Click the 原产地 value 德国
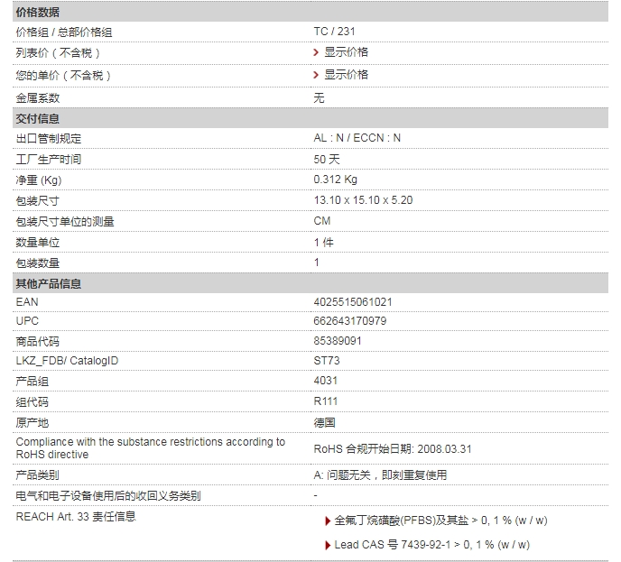This screenshot has height=562, width=621. pos(324,422)
